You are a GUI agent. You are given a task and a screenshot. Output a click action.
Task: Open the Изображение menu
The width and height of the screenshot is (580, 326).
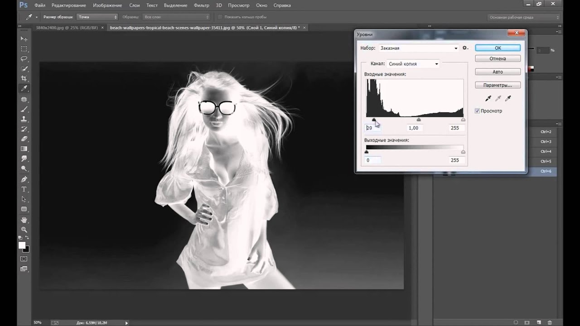pos(107,5)
